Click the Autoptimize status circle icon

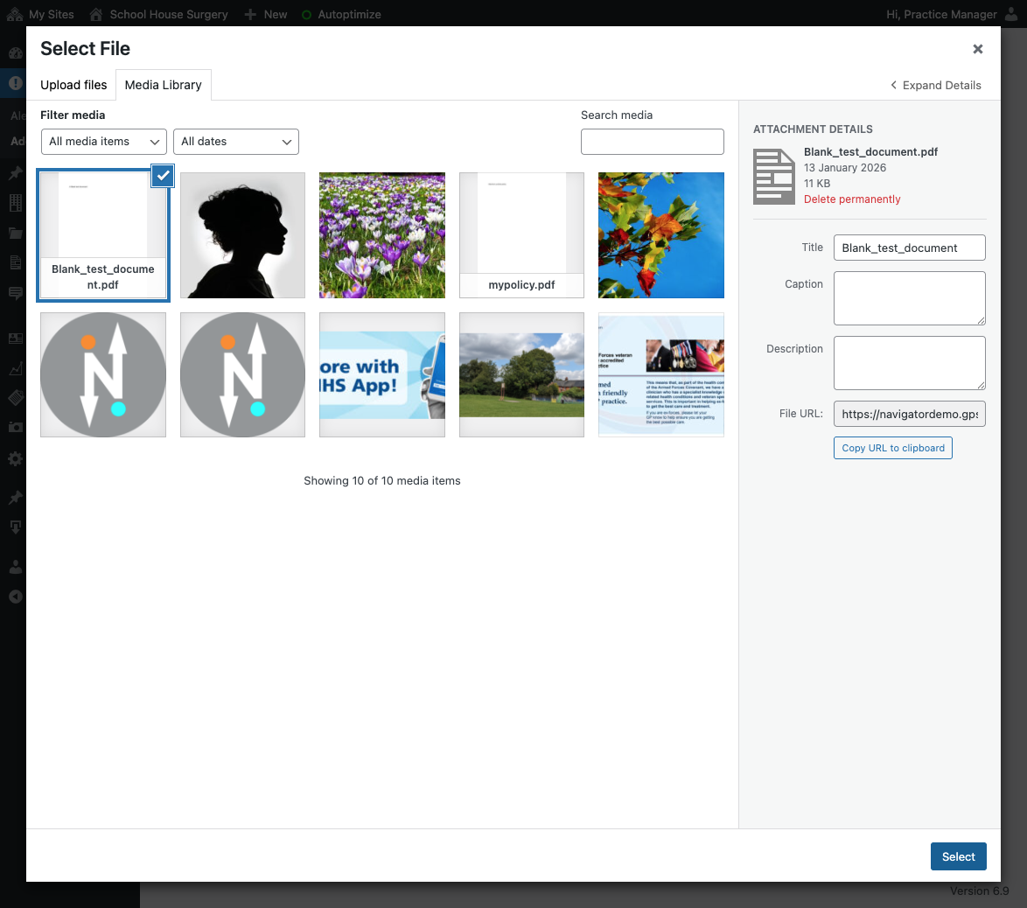[306, 14]
